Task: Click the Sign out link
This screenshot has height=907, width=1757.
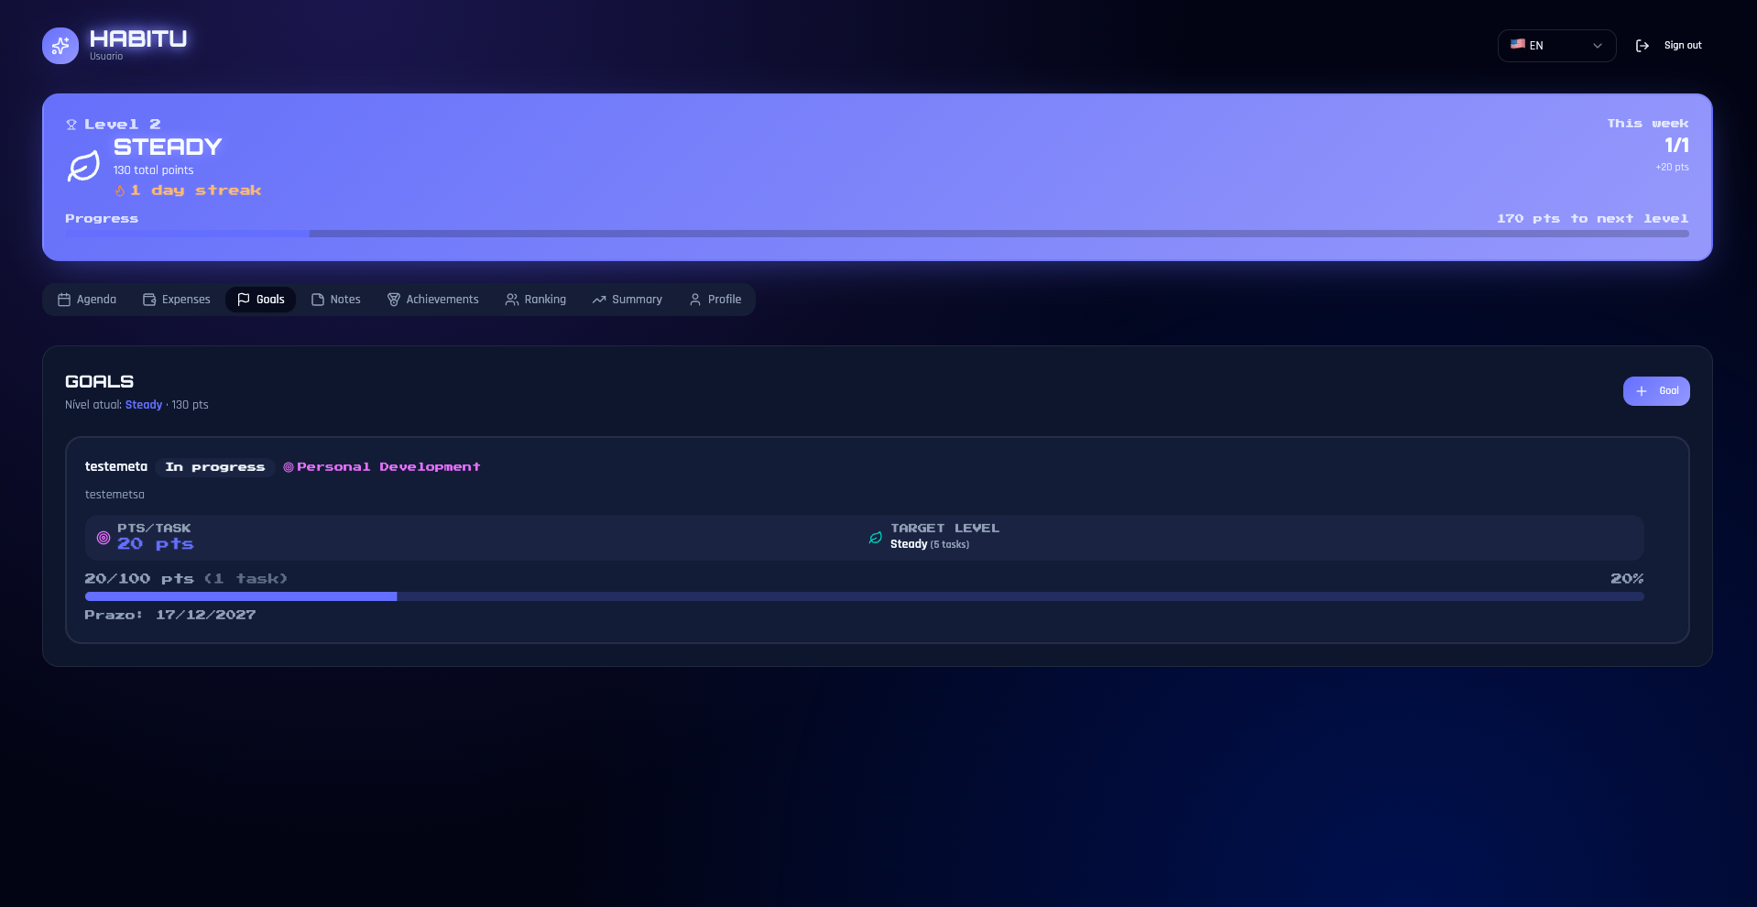Action: pos(1683,46)
